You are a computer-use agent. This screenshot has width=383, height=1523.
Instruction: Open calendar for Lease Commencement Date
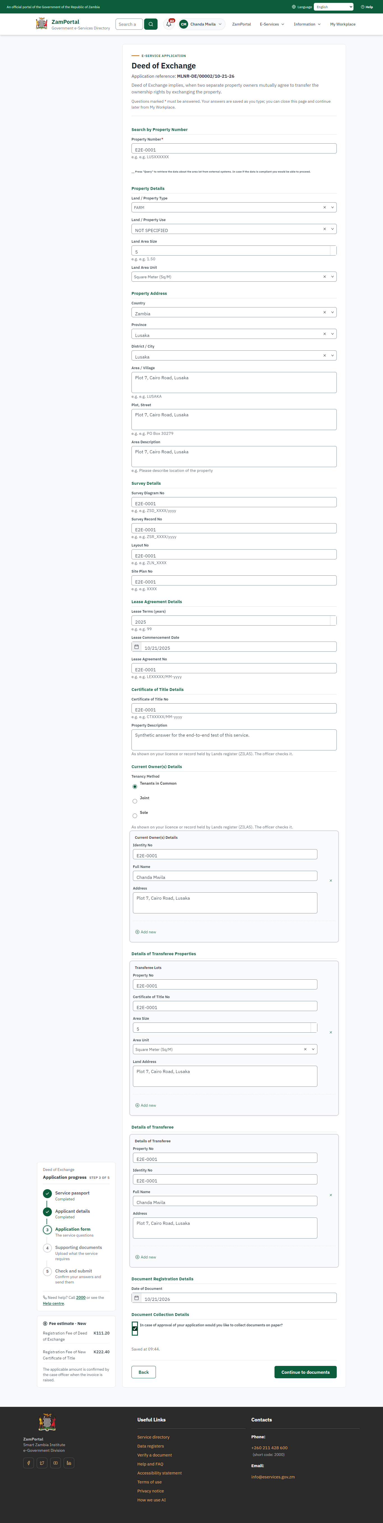[137, 647]
